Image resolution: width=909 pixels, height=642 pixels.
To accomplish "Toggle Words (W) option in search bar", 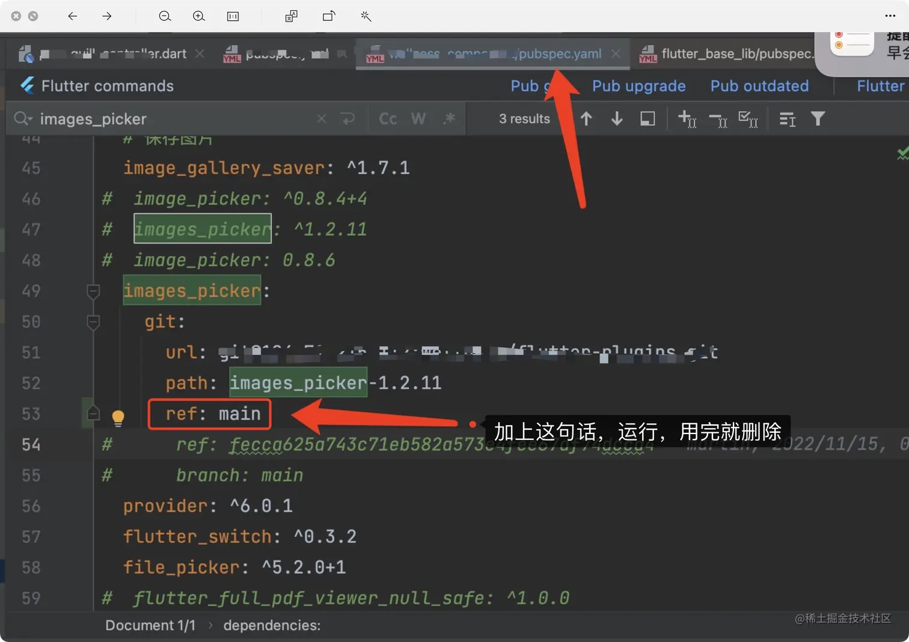I will [418, 118].
